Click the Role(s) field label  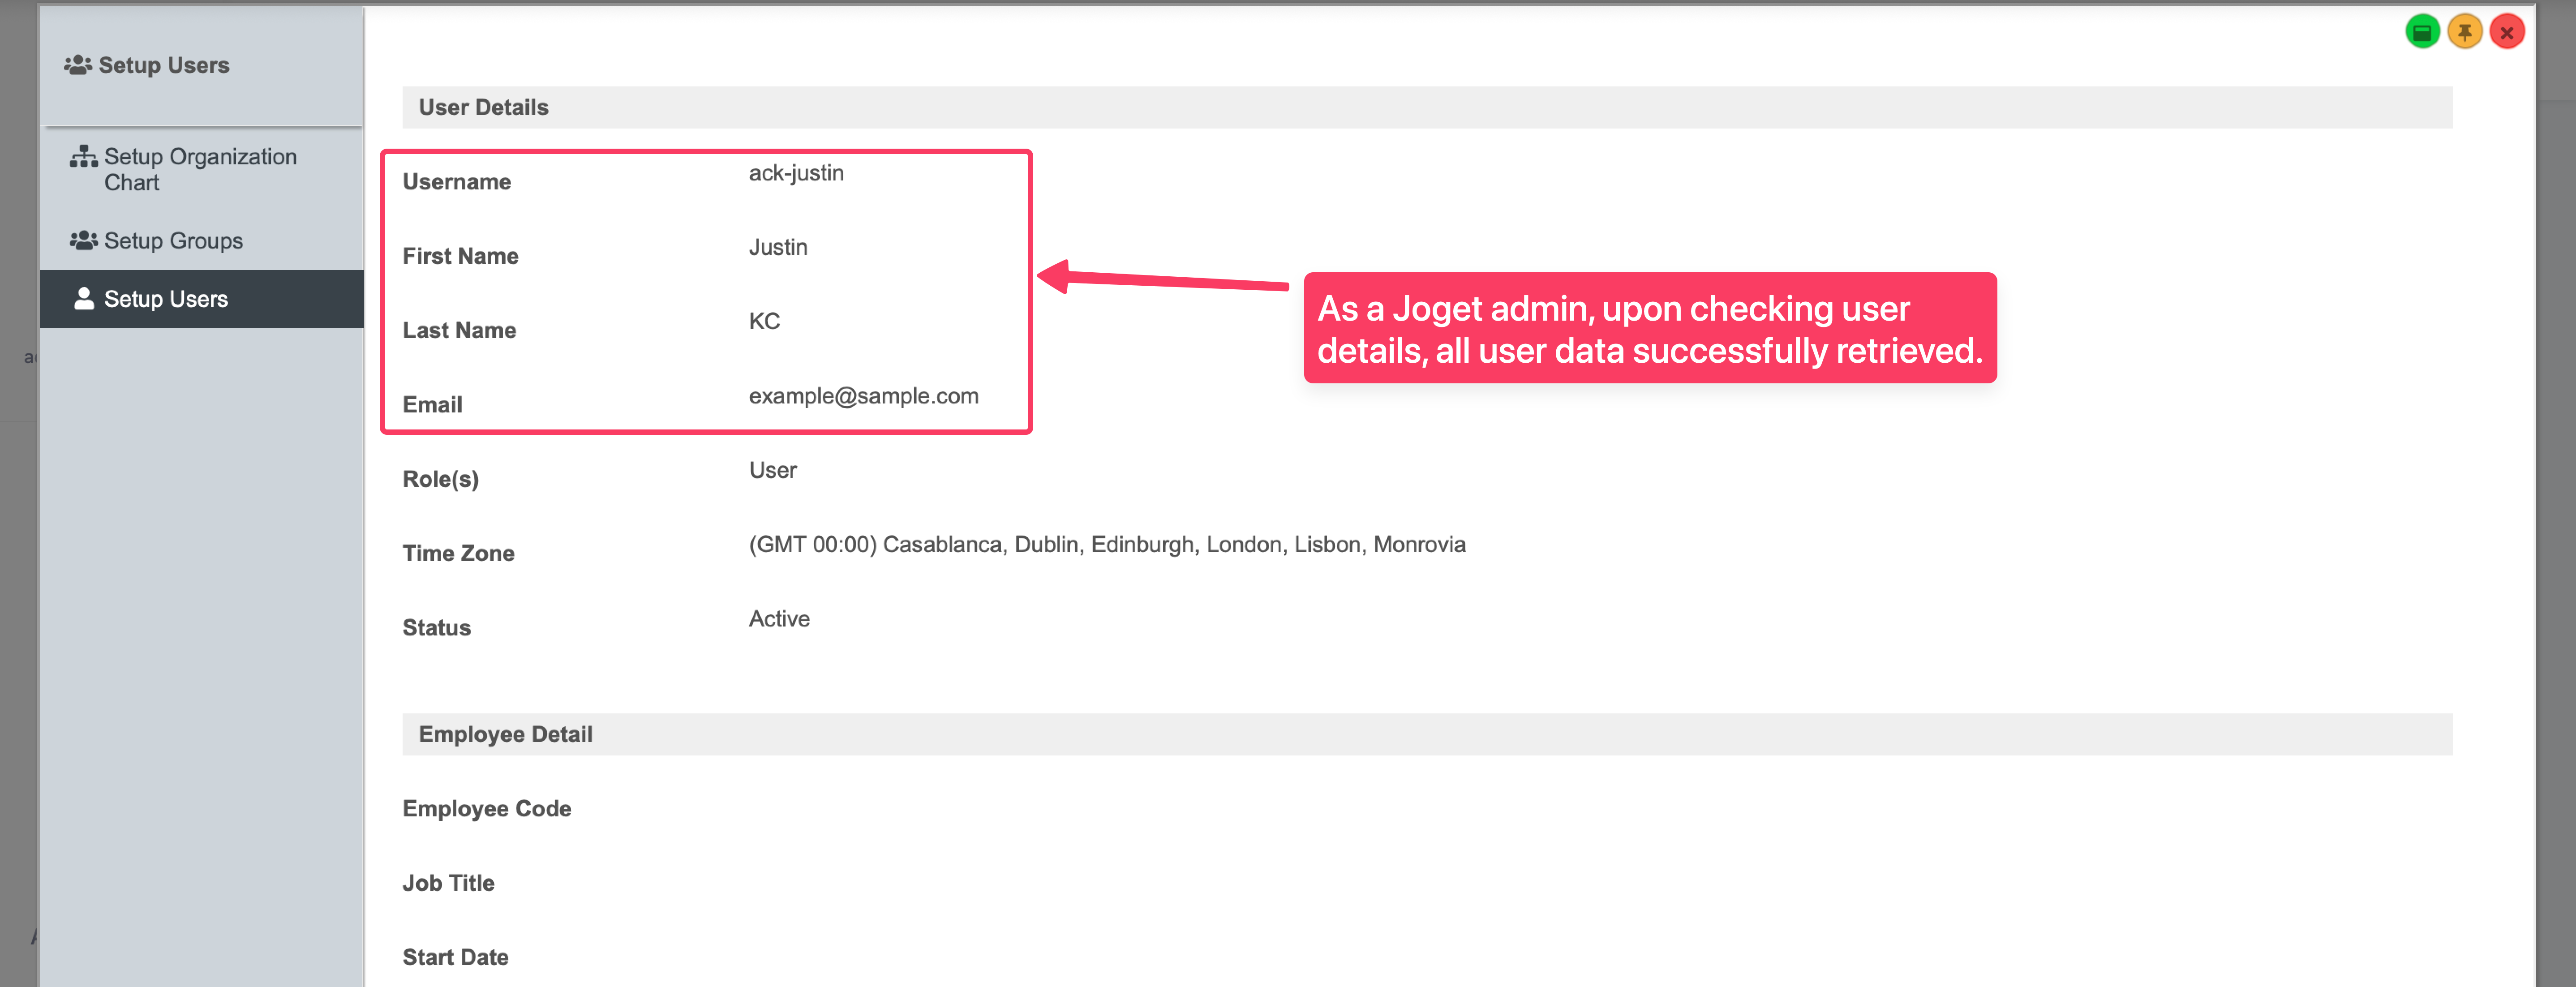(441, 479)
